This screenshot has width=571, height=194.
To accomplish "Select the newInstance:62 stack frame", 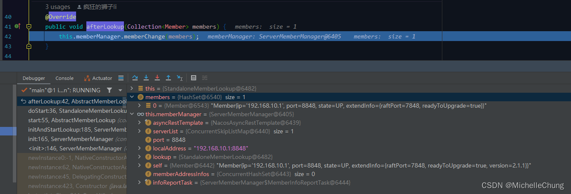I will 73,167.
